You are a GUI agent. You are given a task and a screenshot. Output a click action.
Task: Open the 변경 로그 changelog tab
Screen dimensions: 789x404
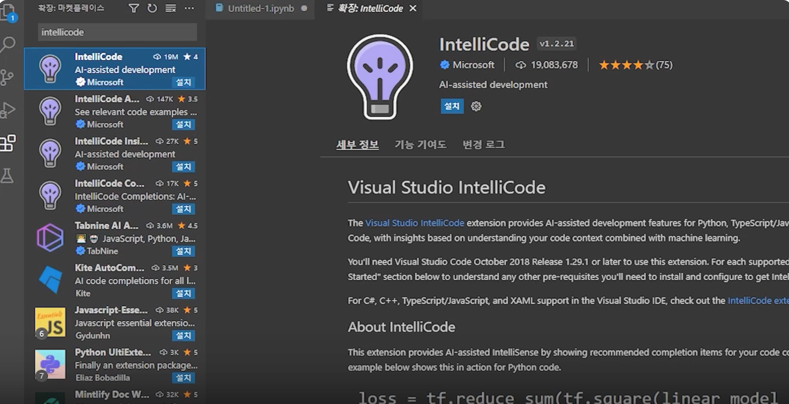click(x=483, y=145)
